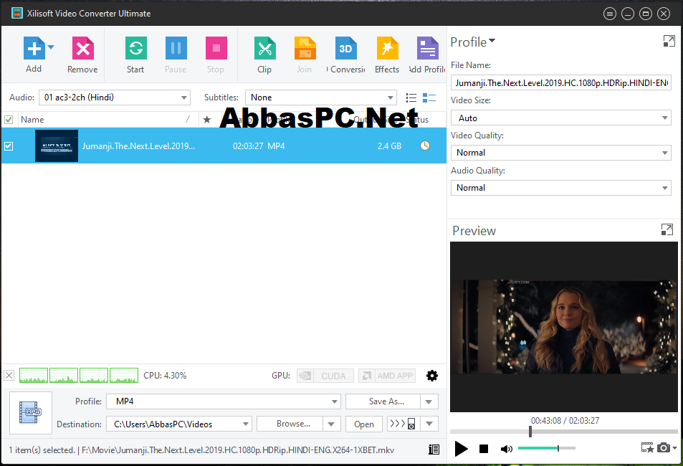
Task: Open the title bar menu icon
Action: point(610,14)
